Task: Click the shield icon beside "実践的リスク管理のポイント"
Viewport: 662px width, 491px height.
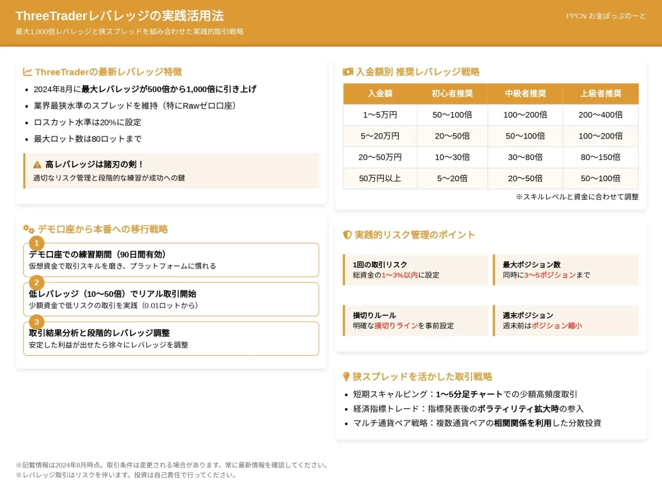Action: [x=347, y=235]
